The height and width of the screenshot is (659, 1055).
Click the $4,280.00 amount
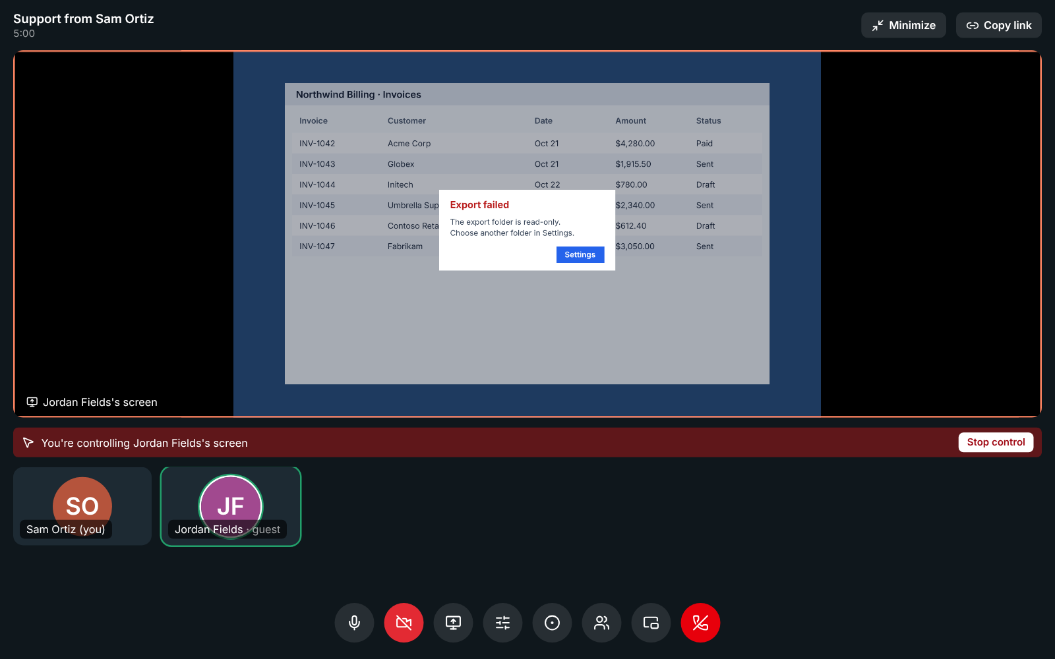pos(635,143)
